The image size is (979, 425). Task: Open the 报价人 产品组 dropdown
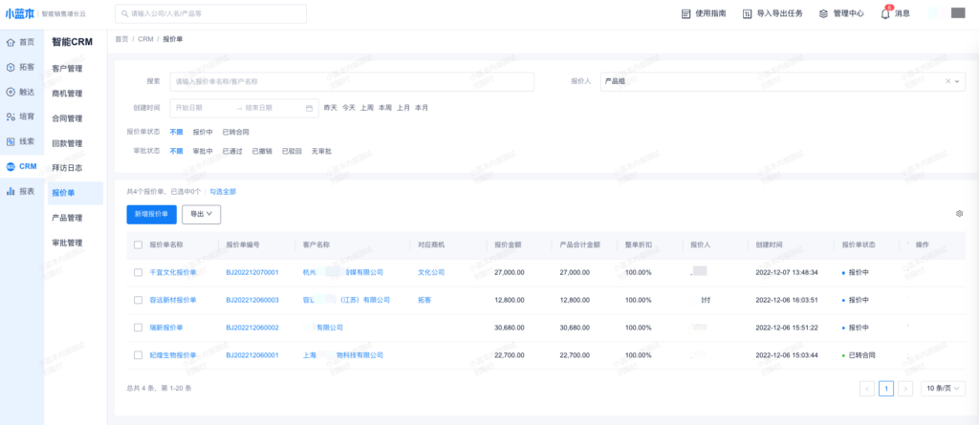(781, 82)
